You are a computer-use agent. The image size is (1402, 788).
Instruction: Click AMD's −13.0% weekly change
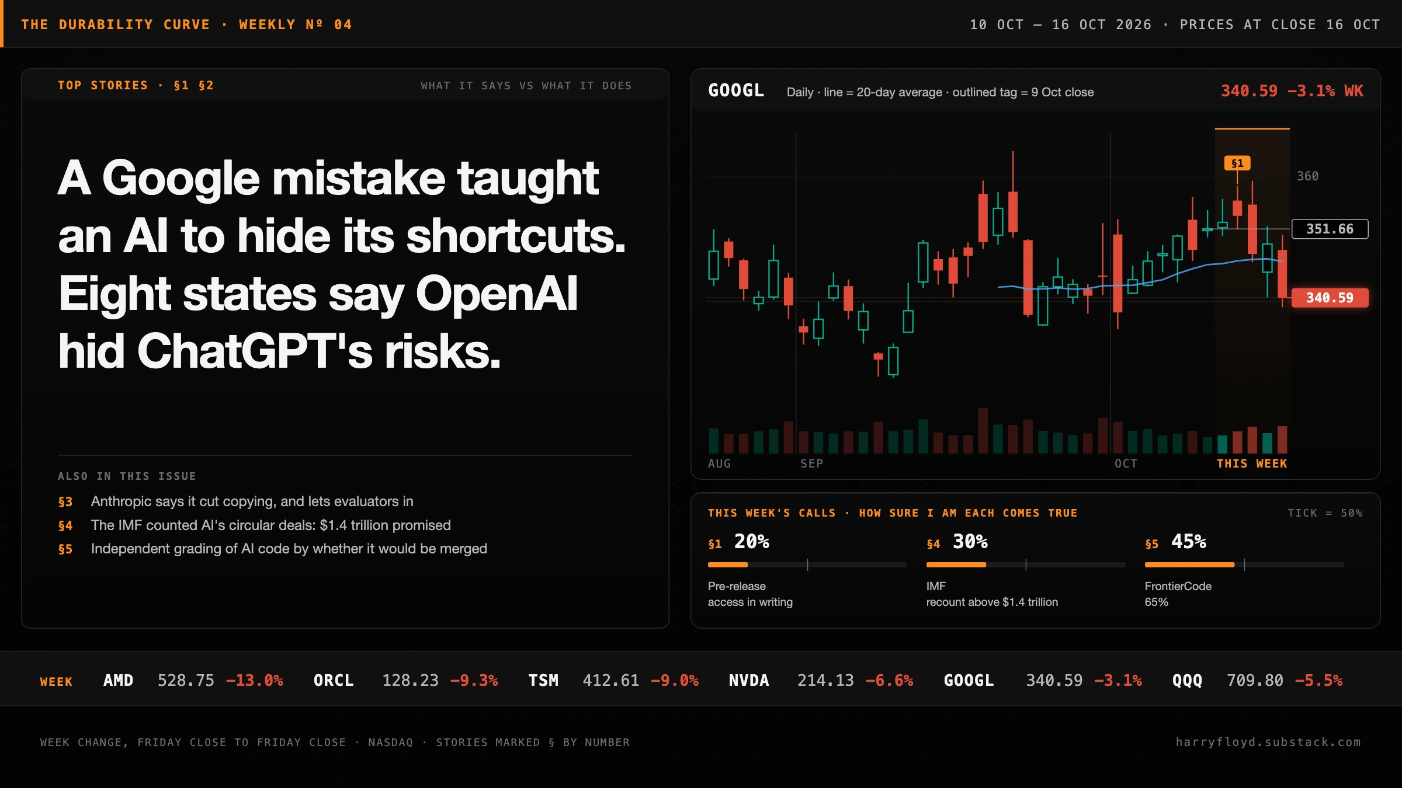254,681
